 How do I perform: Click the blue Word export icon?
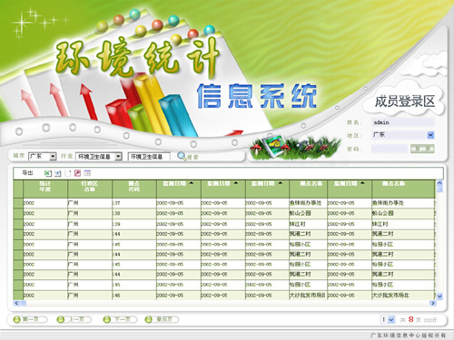pos(57,173)
